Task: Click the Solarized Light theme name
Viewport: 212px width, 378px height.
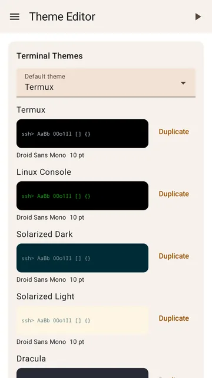Action: [x=45, y=296]
